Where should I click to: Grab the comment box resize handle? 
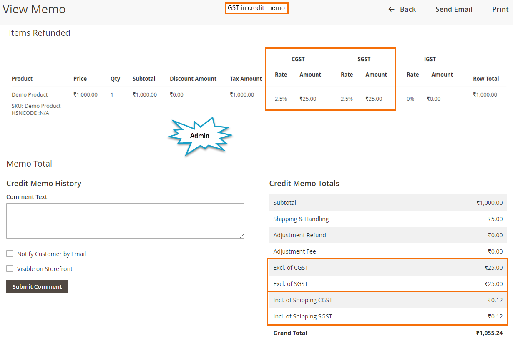(x=242, y=236)
